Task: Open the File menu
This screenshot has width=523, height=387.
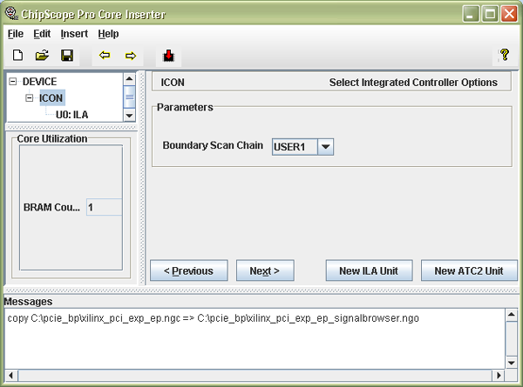Action: click(x=16, y=34)
